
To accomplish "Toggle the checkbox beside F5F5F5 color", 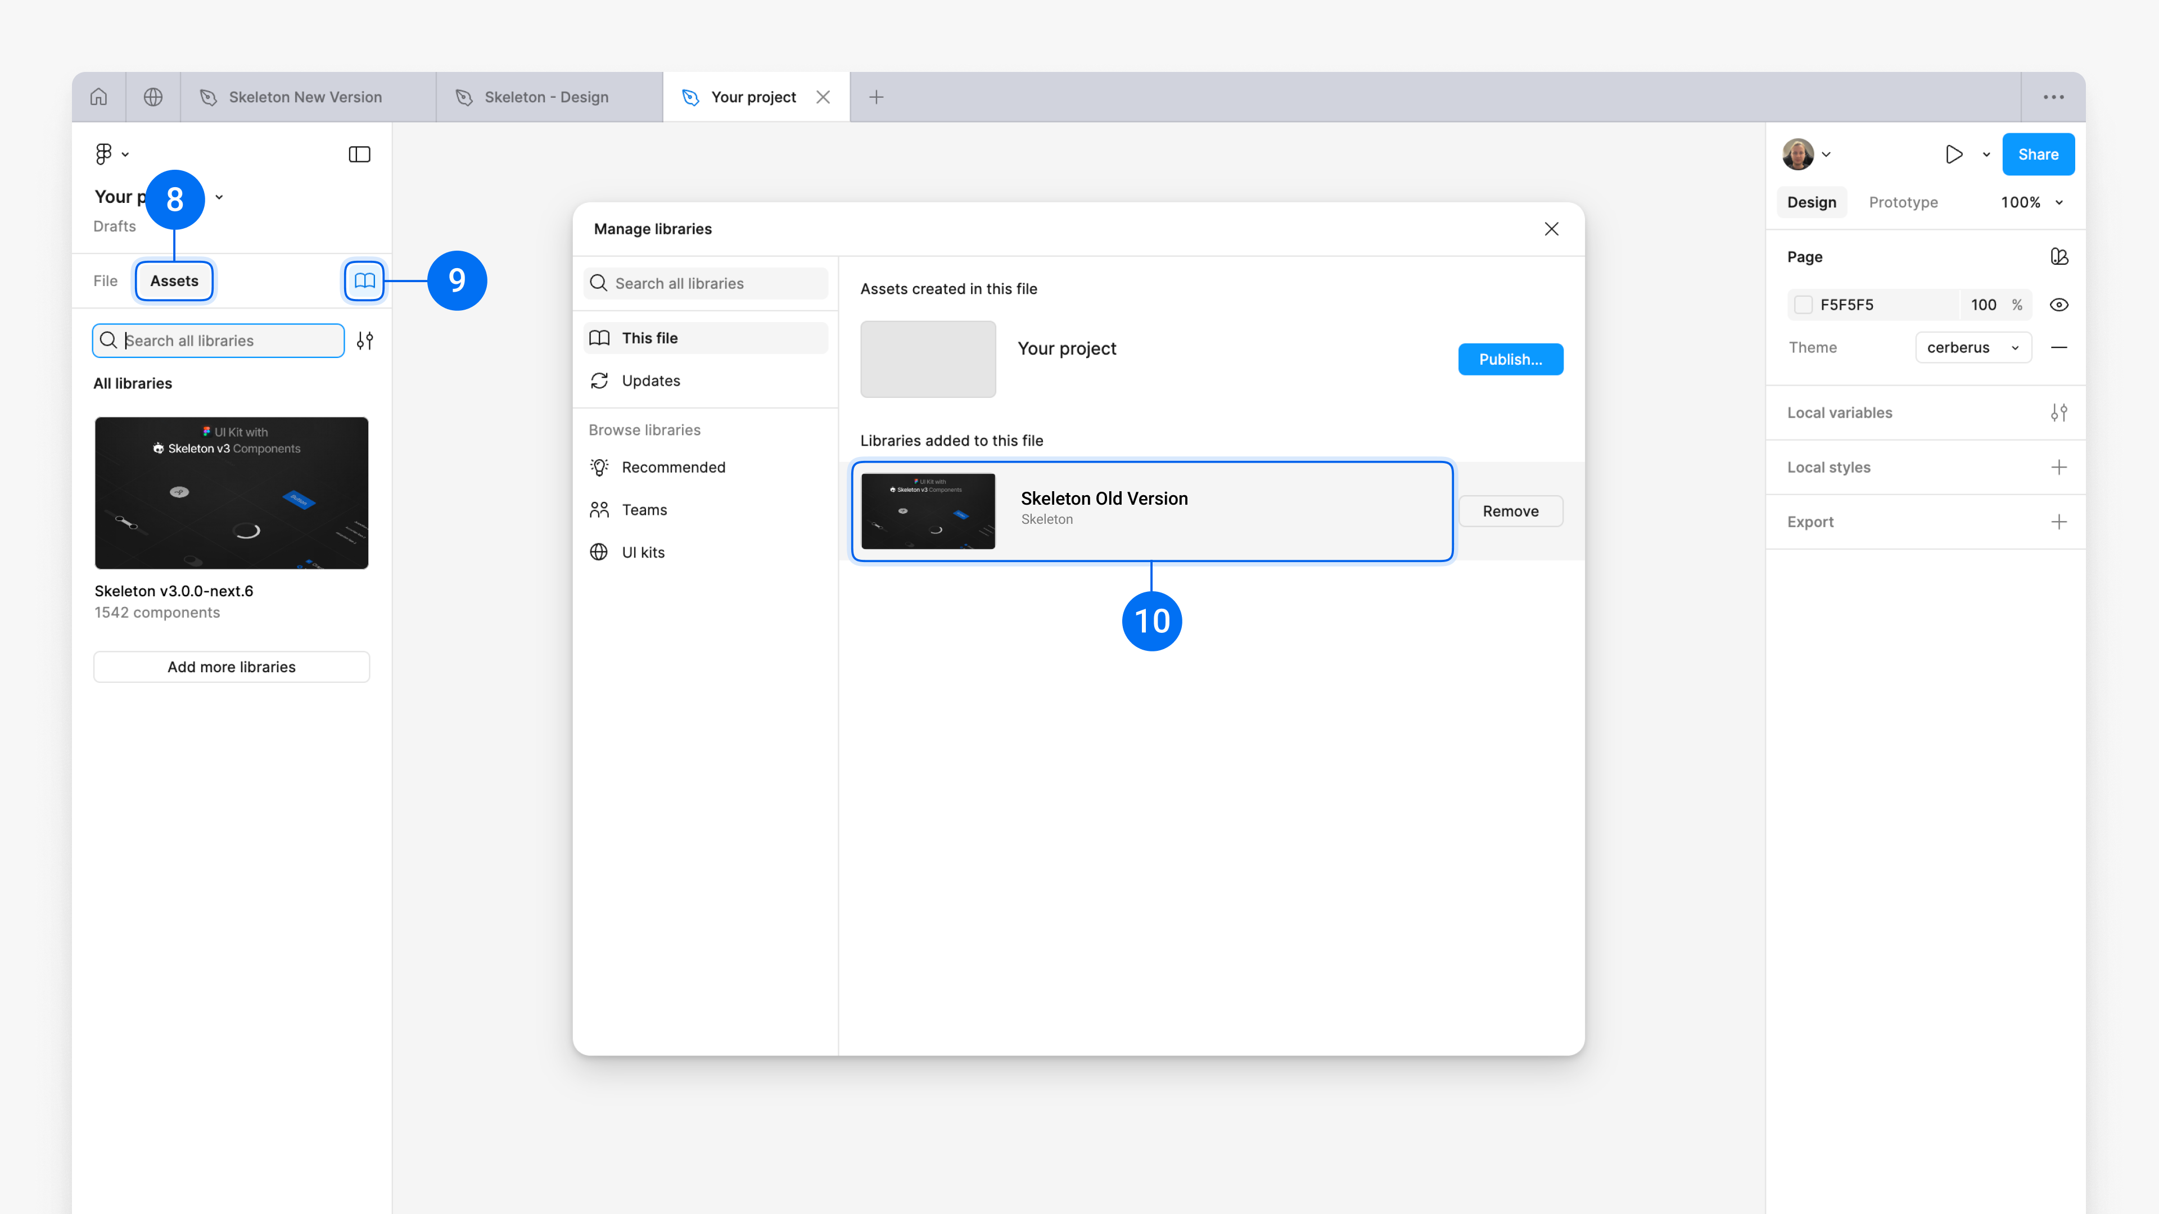I will pos(1804,304).
